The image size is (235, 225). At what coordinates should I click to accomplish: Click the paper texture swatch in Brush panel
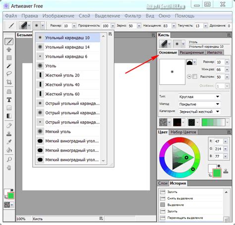click(163, 123)
